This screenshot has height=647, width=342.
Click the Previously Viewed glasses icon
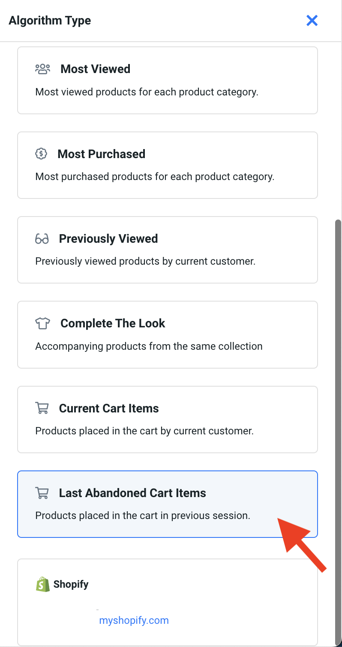pos(42,239)
